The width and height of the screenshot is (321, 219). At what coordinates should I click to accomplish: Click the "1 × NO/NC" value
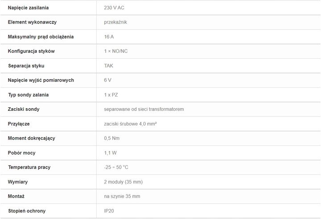pos(115,51)
